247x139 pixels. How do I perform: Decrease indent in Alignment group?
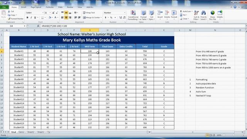pyautogui.click(x=76, y=17)
